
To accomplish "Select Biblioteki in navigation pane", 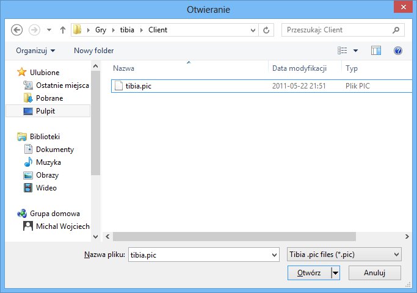I will [x=45, y=136].
